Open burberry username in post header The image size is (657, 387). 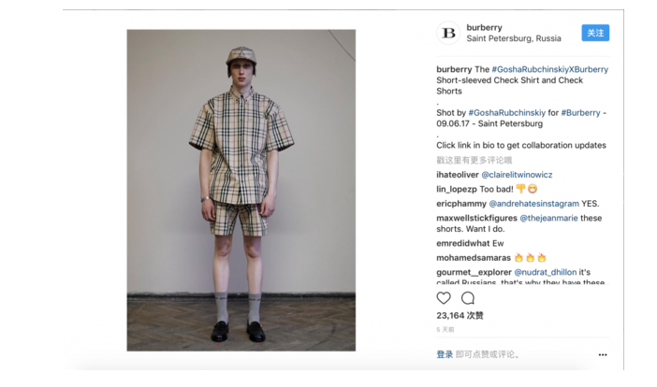tap(484, 28)
